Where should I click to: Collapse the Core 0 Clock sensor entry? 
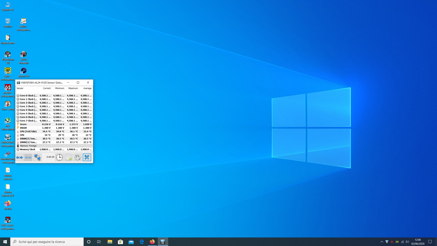point(18,96)
